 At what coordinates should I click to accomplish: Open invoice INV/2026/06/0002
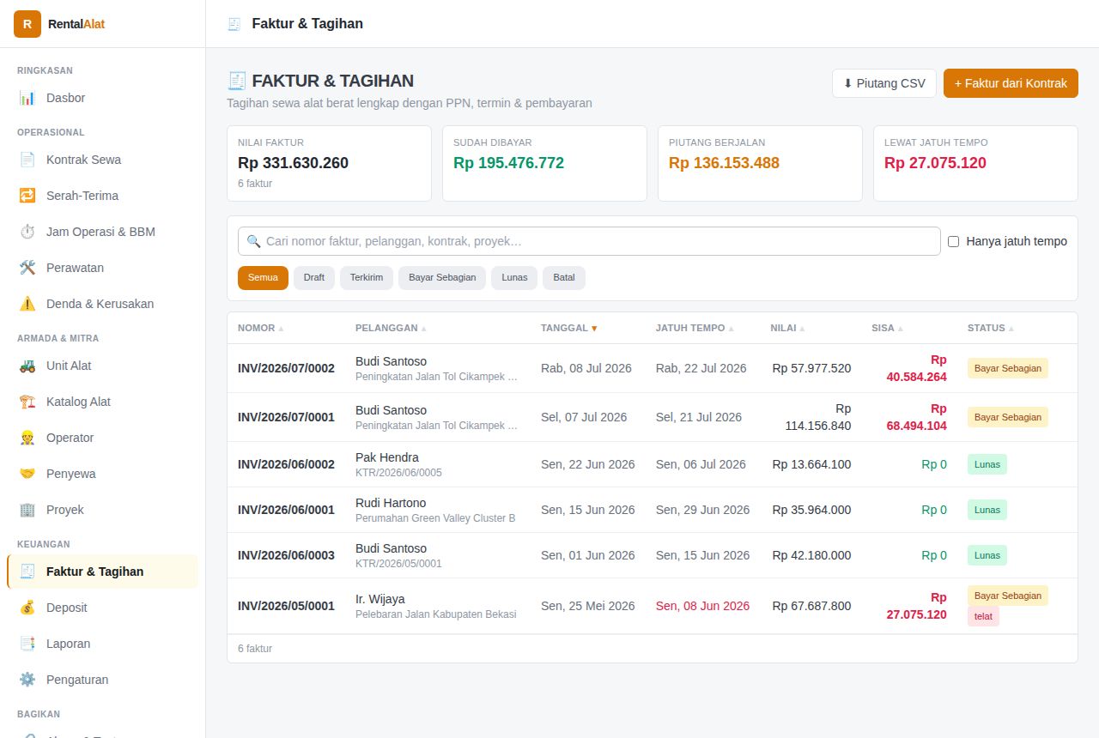pyautogui.click(x=286, y=464)
